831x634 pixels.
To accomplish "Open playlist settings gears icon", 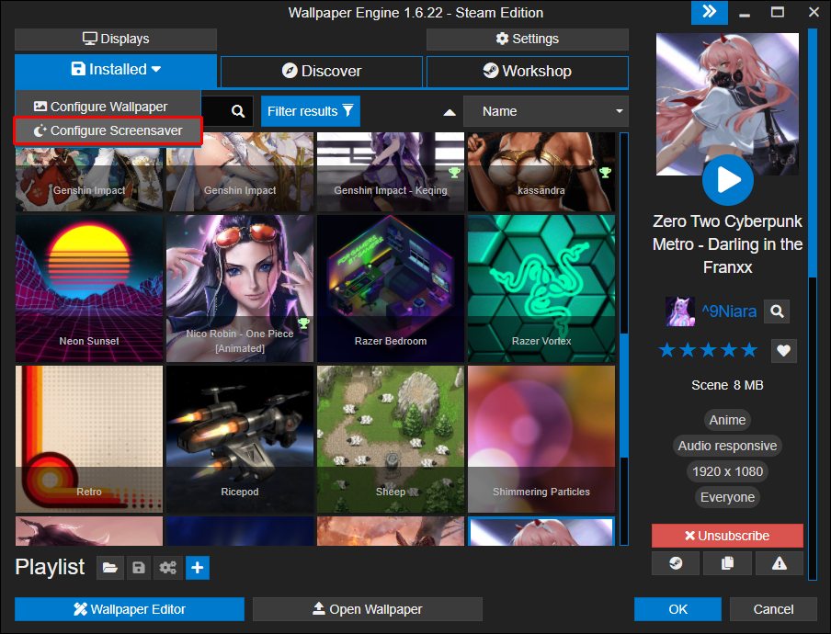I will [168, 568].
